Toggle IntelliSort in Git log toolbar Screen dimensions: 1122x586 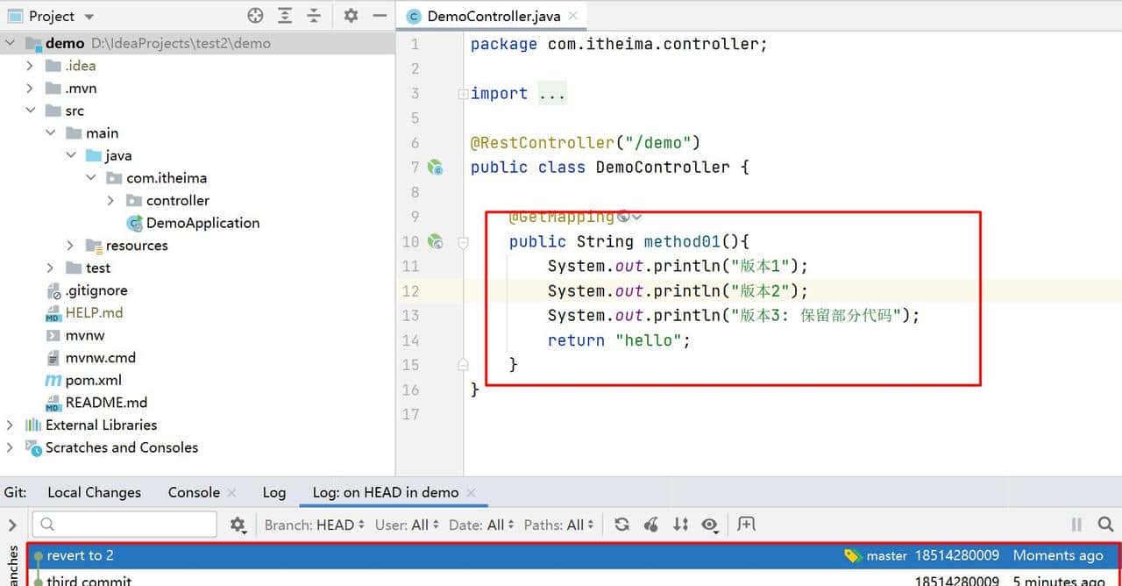(680, 525)
